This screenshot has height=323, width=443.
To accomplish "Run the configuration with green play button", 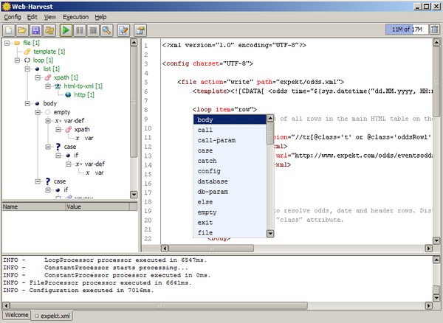I will [x=67, y=30].
